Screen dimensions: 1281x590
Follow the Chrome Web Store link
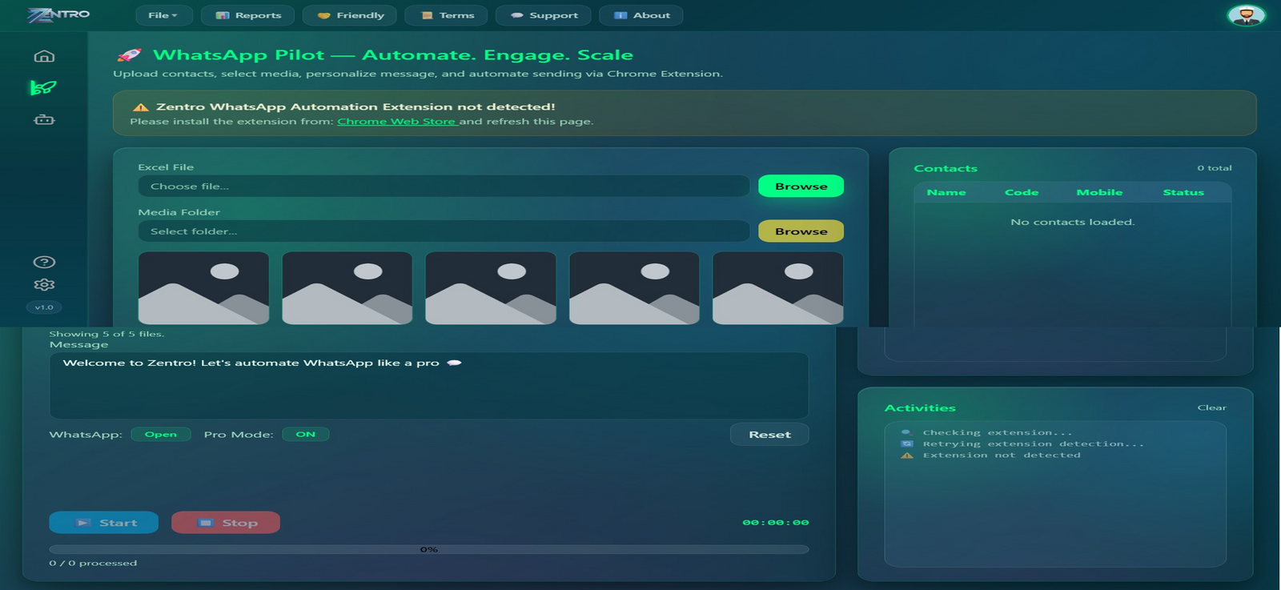[397, 122]
